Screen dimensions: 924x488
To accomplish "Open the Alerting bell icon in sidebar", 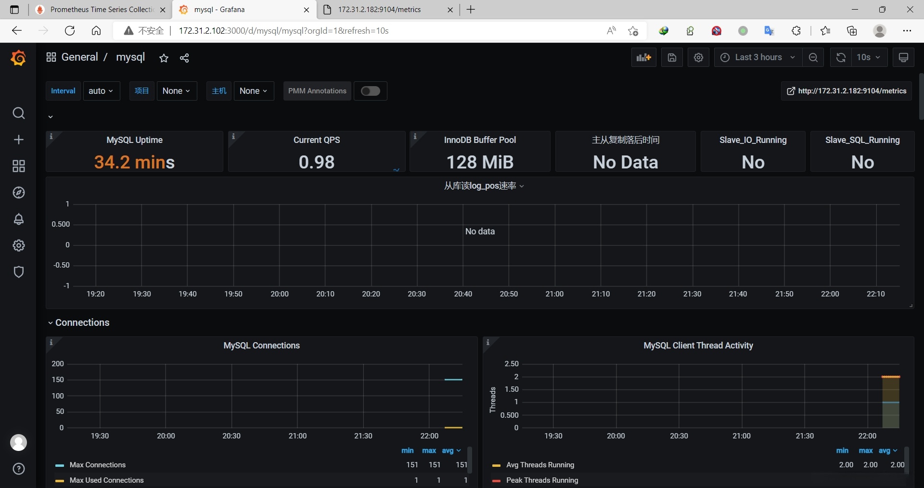I will pyautogui.click(x=19, y=219).
